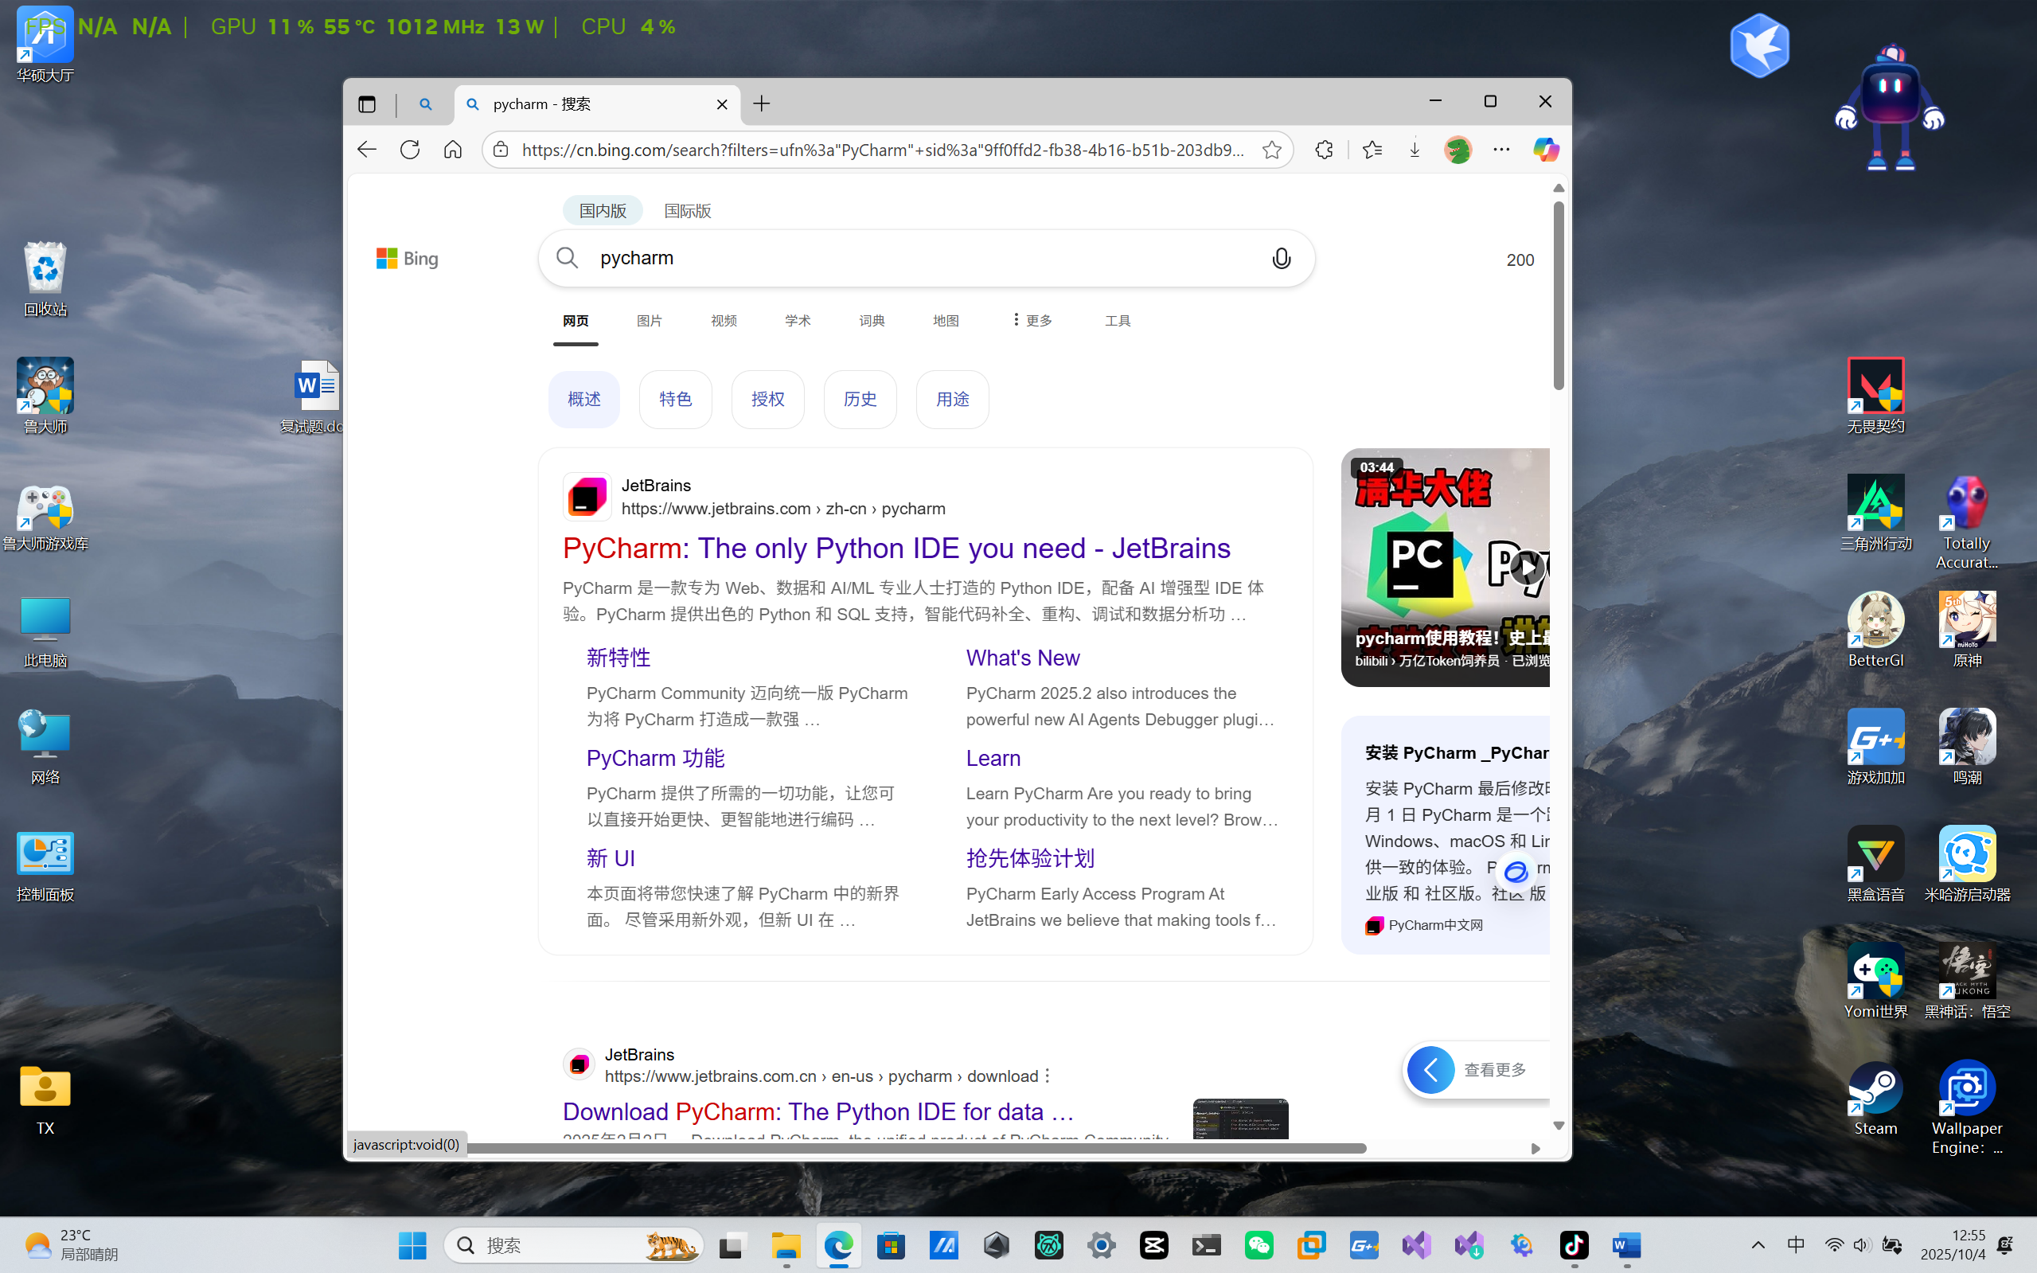The height and width of the screenshot is (1273, 2037).
Task: Click the browser profile avatar icon
Action: click(x=1458, y=149)
